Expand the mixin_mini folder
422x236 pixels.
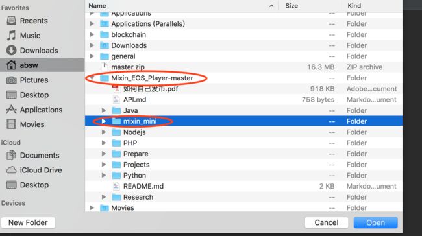point(104,121)
